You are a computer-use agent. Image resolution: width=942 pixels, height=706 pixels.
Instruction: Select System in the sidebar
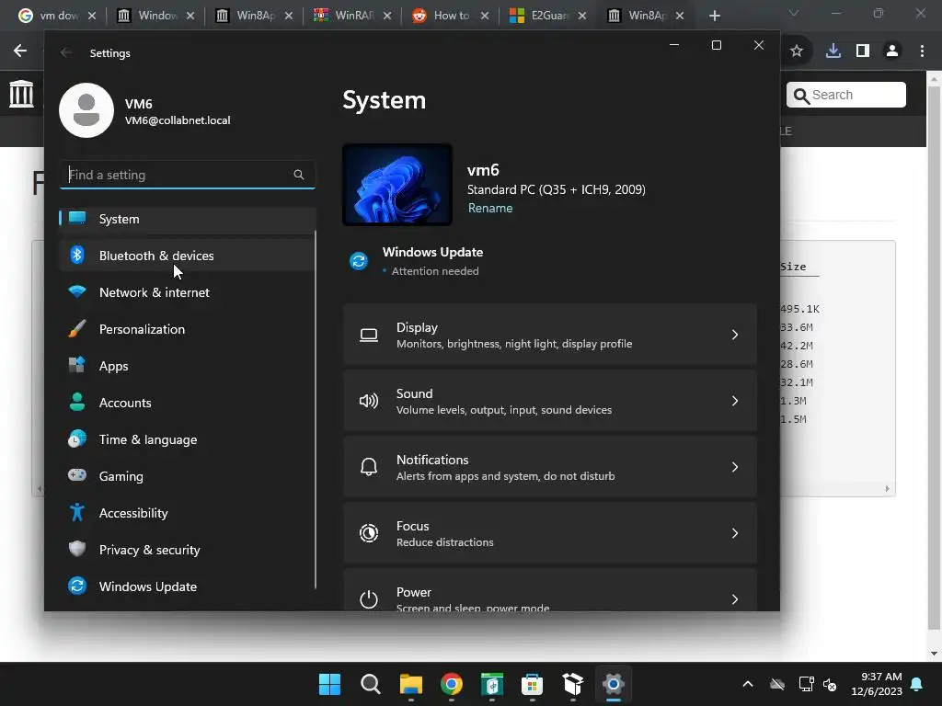(x=187, y=219)
